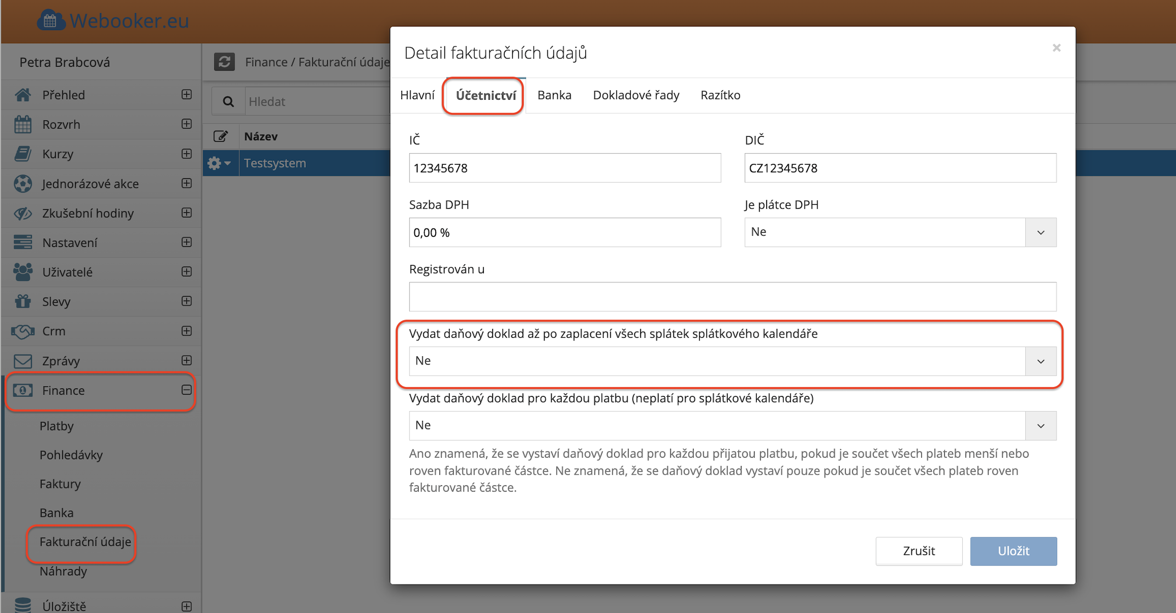Open the gear menu for the Testsystem row
Screen dimensions: 1176x613
tap(219, 163)
